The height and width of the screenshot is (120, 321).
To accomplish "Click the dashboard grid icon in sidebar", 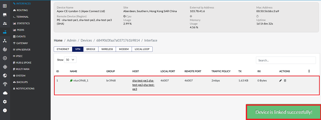I will coord(5,6).
